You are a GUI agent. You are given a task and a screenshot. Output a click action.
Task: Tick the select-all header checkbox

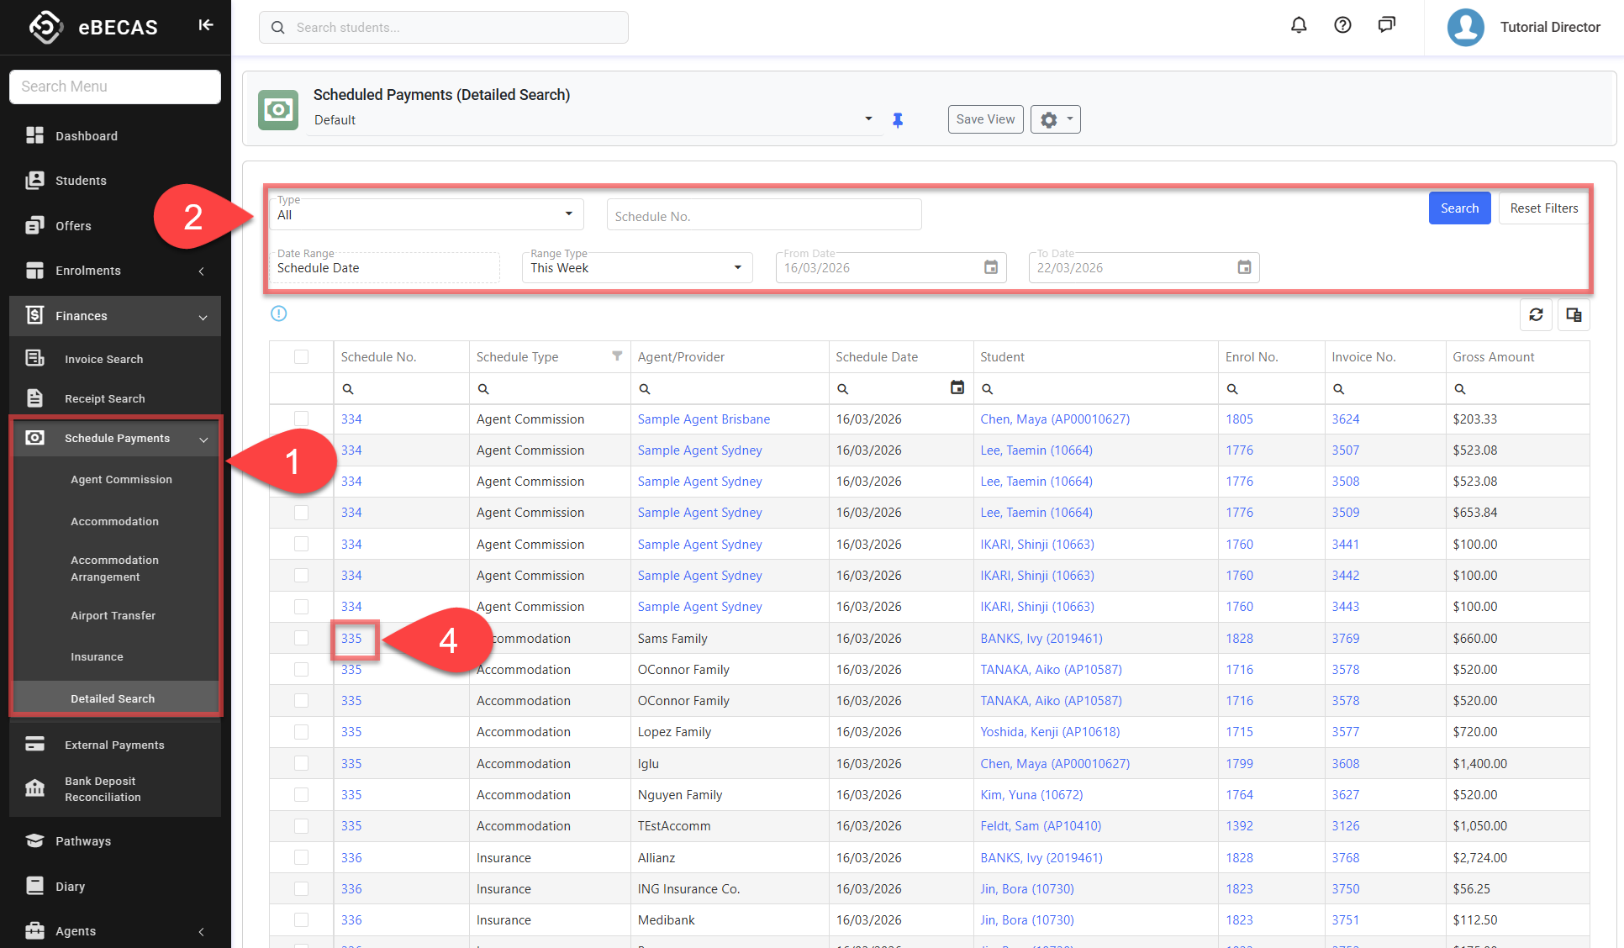click(x=301, y=356)
